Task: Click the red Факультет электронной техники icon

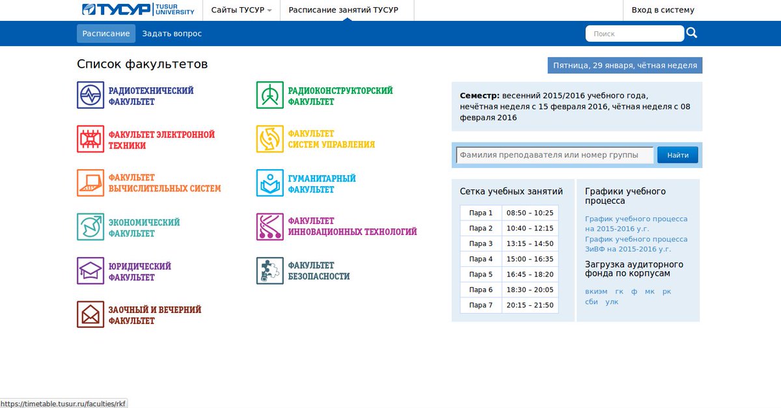Action: [x=90, y=139]
